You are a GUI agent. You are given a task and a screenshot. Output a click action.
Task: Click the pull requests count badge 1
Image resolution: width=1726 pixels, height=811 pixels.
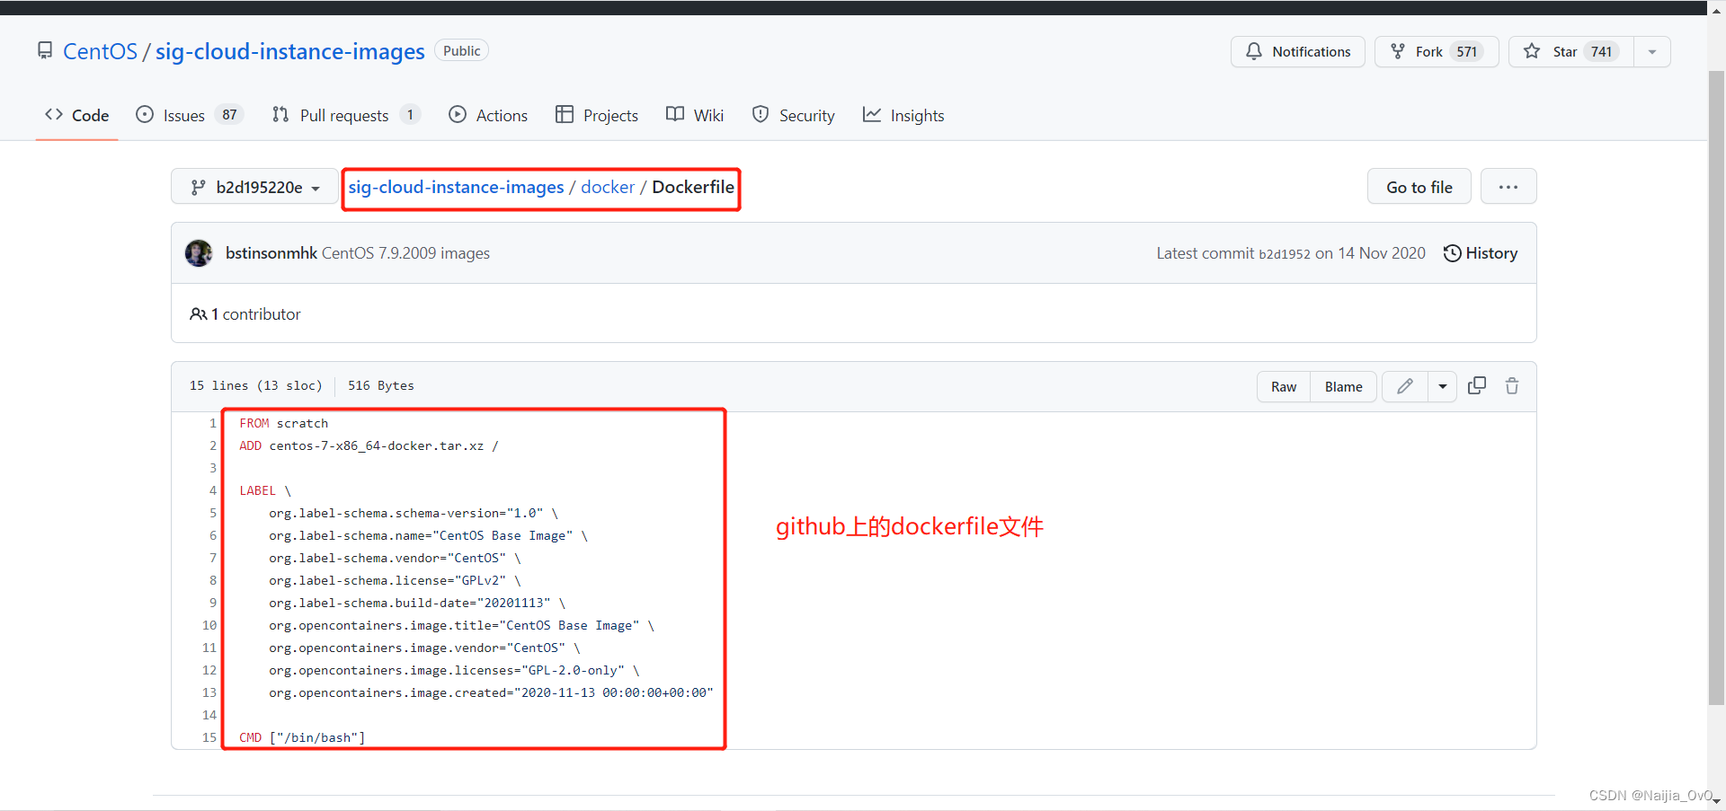(x=410, y=115)
